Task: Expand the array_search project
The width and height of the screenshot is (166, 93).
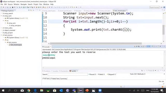Action: coord(1,13)
